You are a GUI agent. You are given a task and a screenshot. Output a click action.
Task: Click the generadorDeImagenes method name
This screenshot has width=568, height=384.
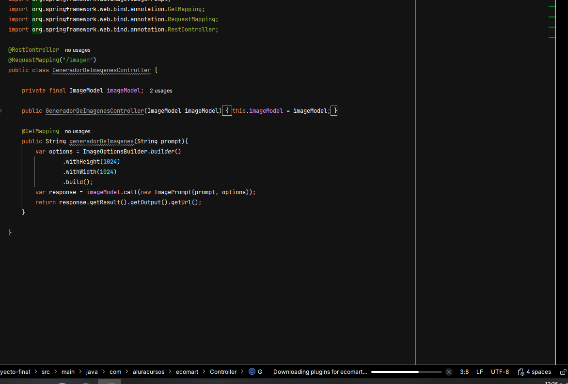point(101,141)
